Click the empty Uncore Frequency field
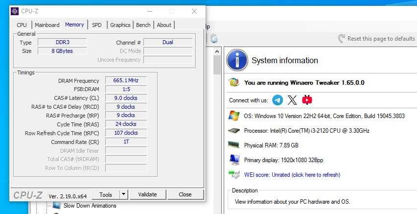This screenshot has width=417, height=214. coord(168,60)
